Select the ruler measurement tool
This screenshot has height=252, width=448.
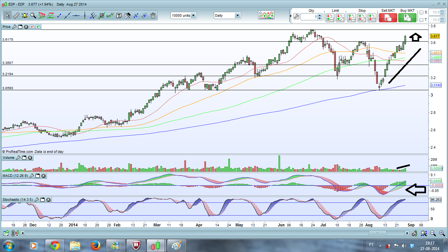(x=16, y=15)
